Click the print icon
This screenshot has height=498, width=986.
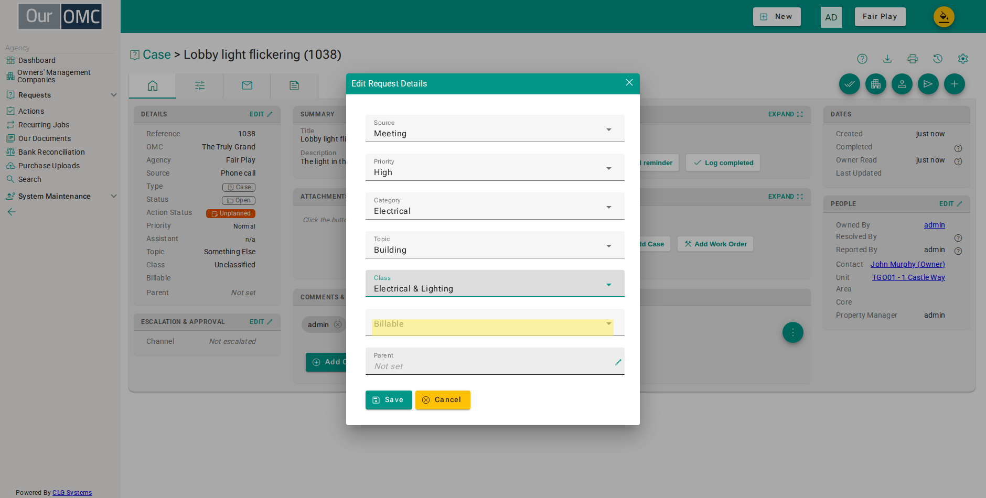pos(913,59)
